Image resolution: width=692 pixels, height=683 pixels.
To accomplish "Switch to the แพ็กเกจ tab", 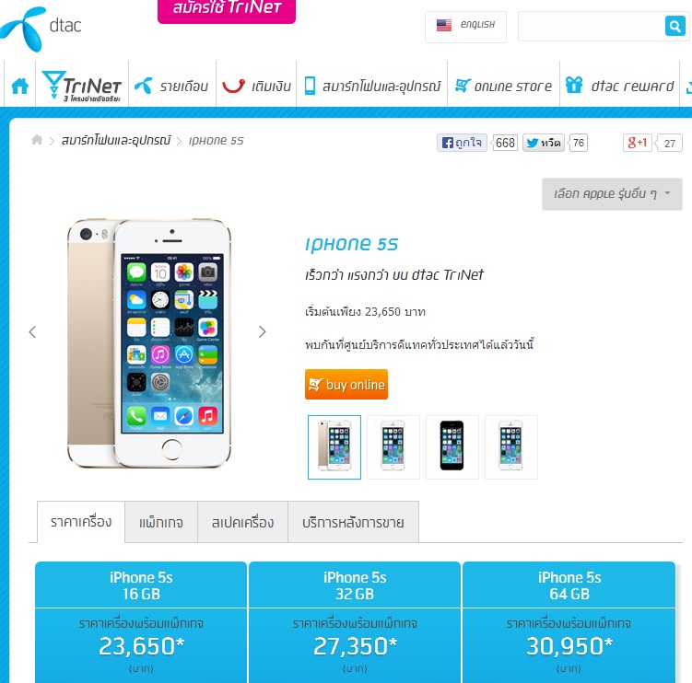I will [x=161, y=522].
